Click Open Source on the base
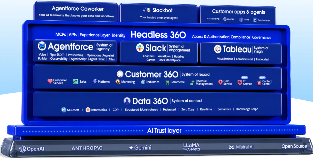Screen dimensions: 313x158 coord(294,146)
